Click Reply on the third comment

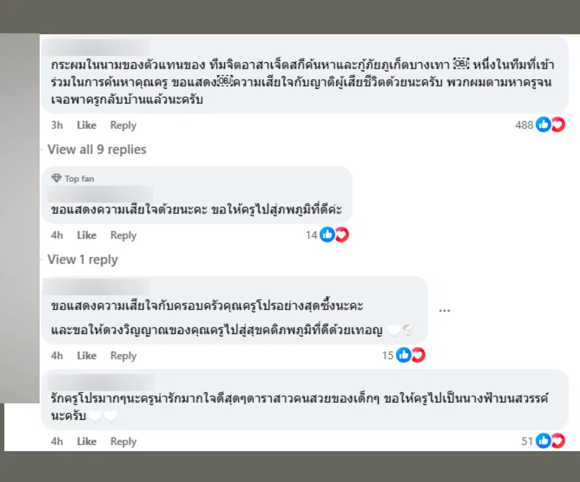pyautogui.click(x=123, y=355)
